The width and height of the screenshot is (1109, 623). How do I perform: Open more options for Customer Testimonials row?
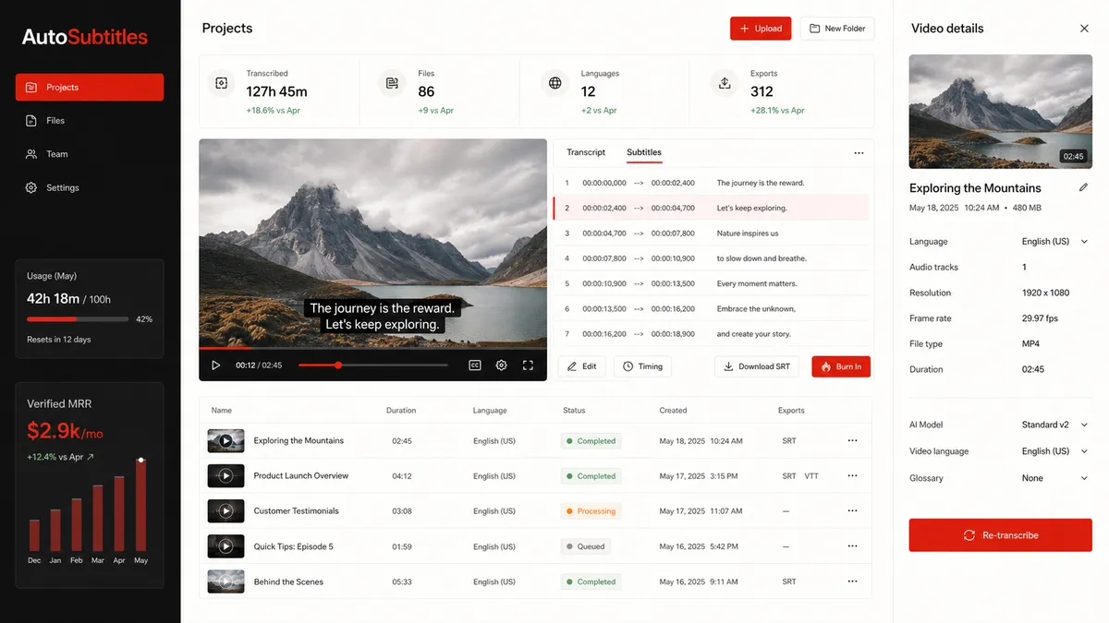pos(852,511)
